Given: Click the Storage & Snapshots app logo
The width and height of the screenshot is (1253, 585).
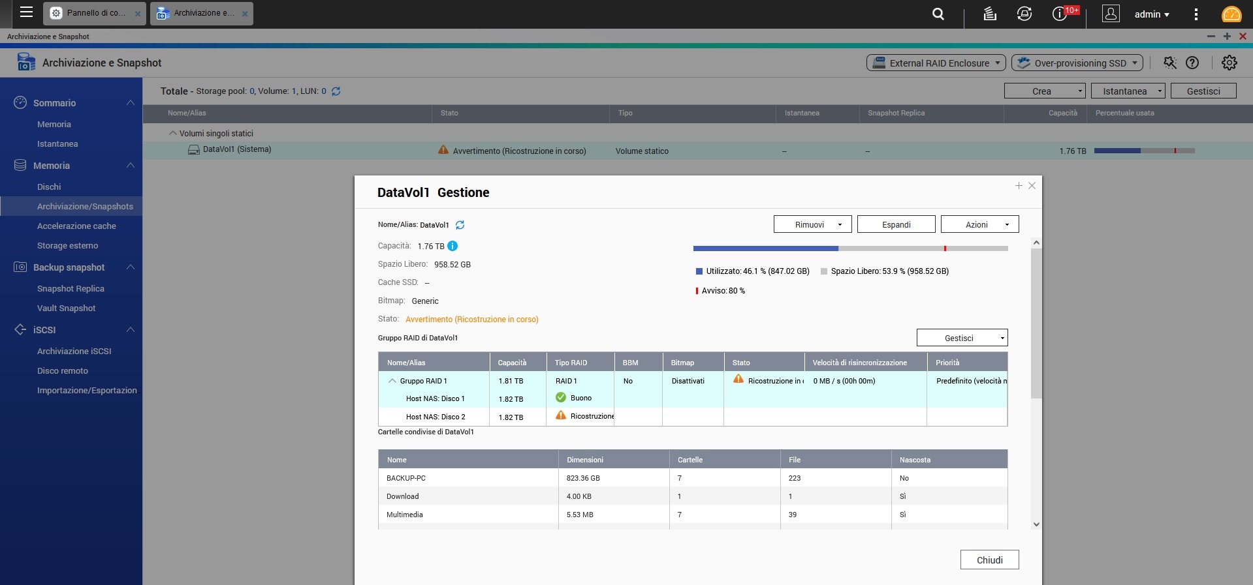Looking at the screenshot, I should 26,63.
